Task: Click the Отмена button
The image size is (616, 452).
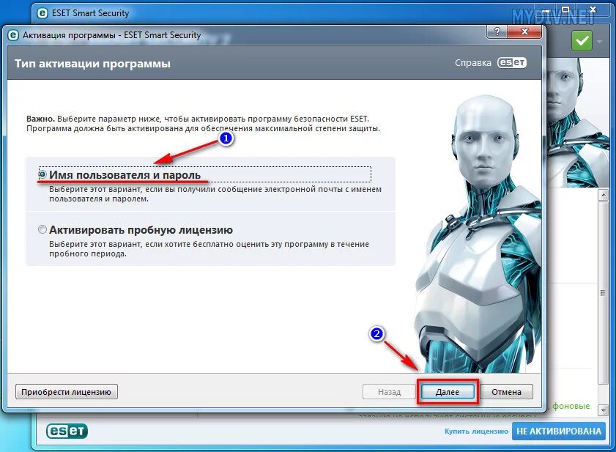Action: [506, 392]
